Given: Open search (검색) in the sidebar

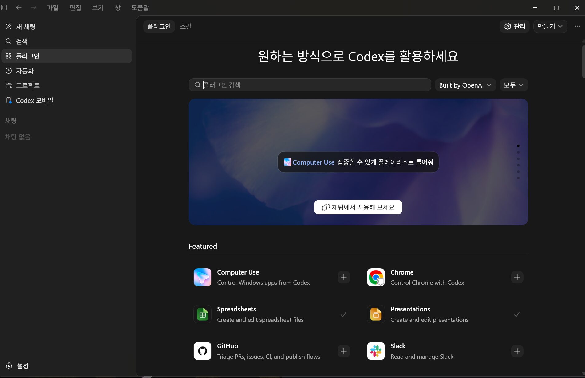Looking at the screenshot, I should coord(67,41).
